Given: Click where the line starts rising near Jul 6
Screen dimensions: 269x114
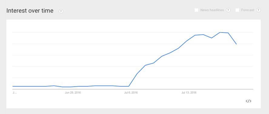Looking at the screenshot, I should click(129, 86).
